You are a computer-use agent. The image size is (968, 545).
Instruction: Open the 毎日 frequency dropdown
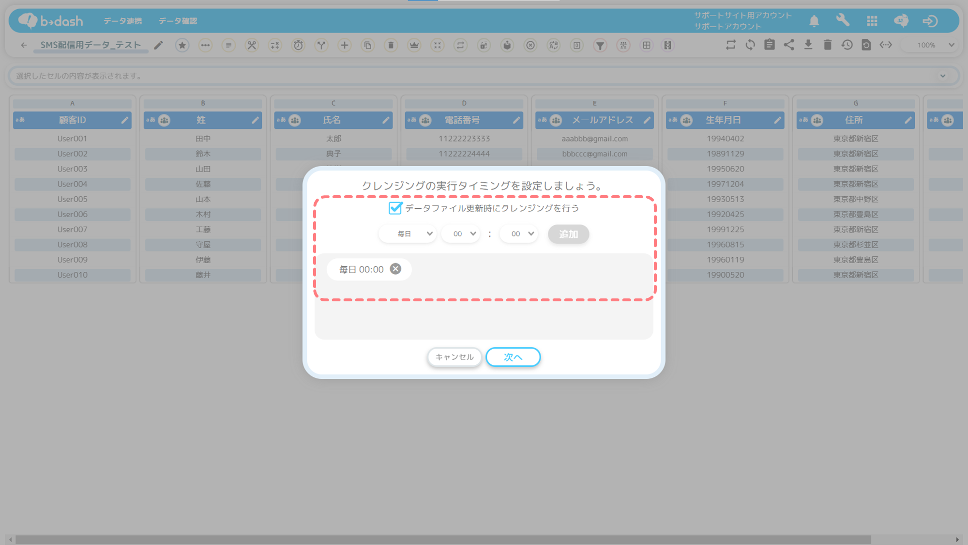(x=408, y=234)
